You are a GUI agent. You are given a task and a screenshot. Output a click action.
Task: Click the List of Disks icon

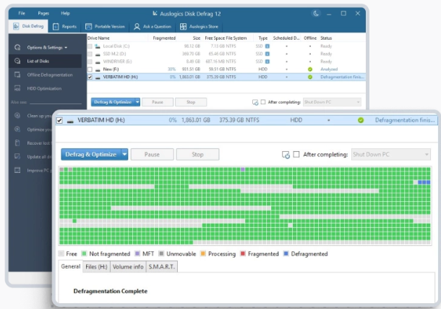tap(17, 61)
